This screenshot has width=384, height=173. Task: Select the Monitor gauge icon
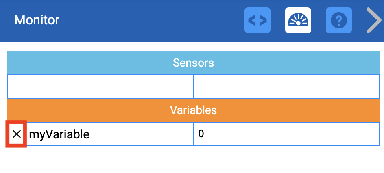(298, 20)
